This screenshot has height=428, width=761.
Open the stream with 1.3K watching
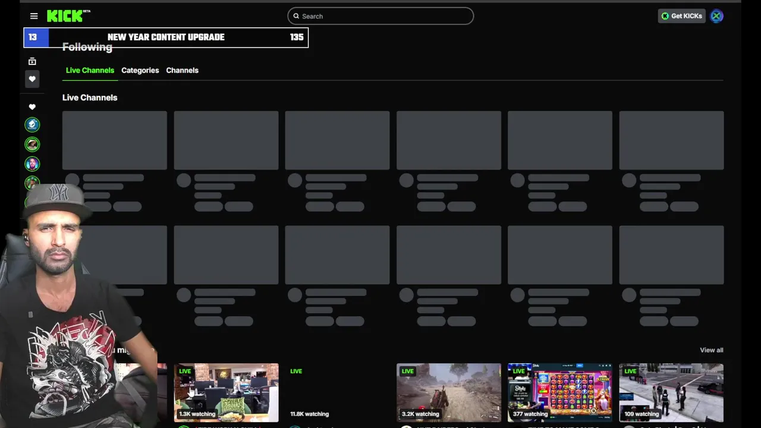point(226,392)
